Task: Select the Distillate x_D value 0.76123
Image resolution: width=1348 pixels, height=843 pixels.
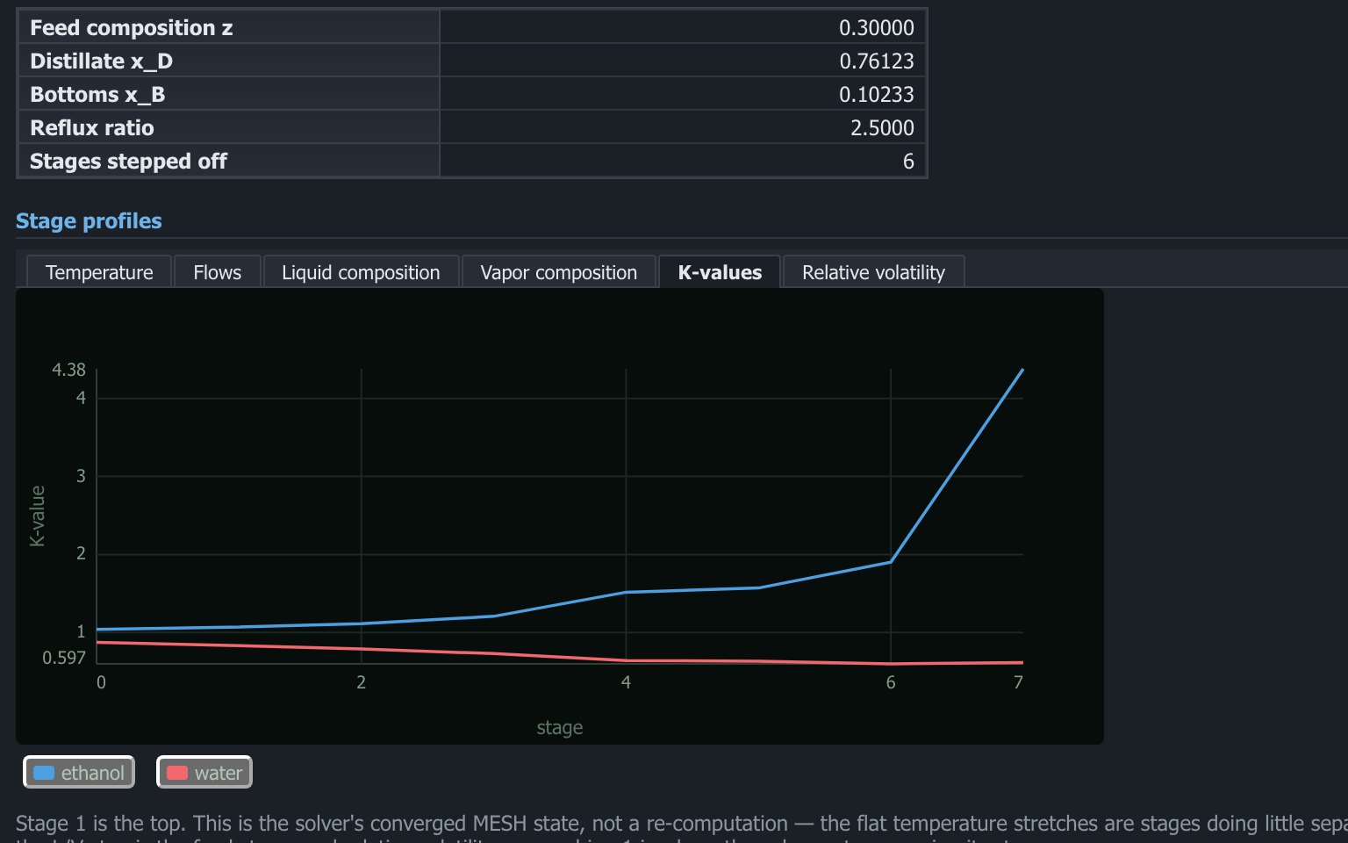Action: [x=876, y=61]
